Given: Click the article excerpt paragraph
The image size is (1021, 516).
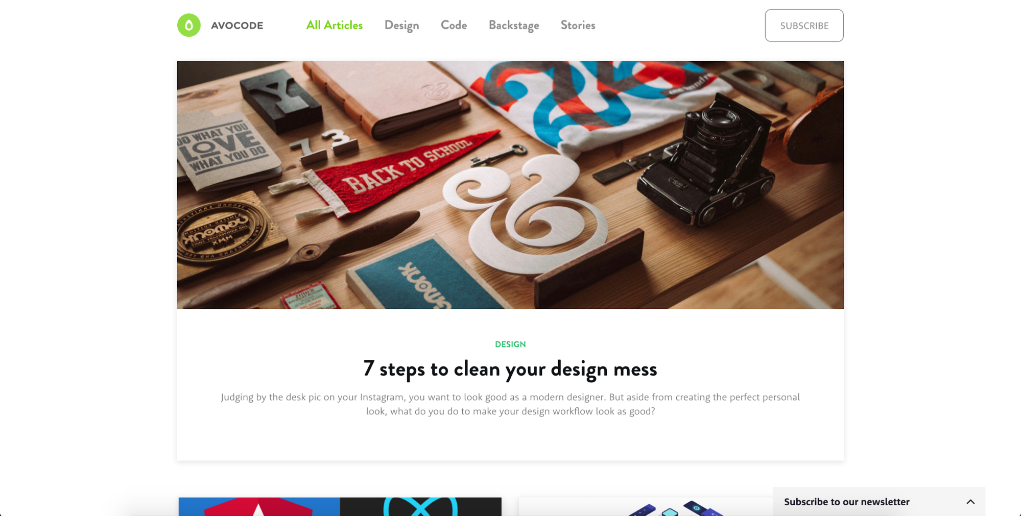Looking at the screenshot, I should click(510, 404).
